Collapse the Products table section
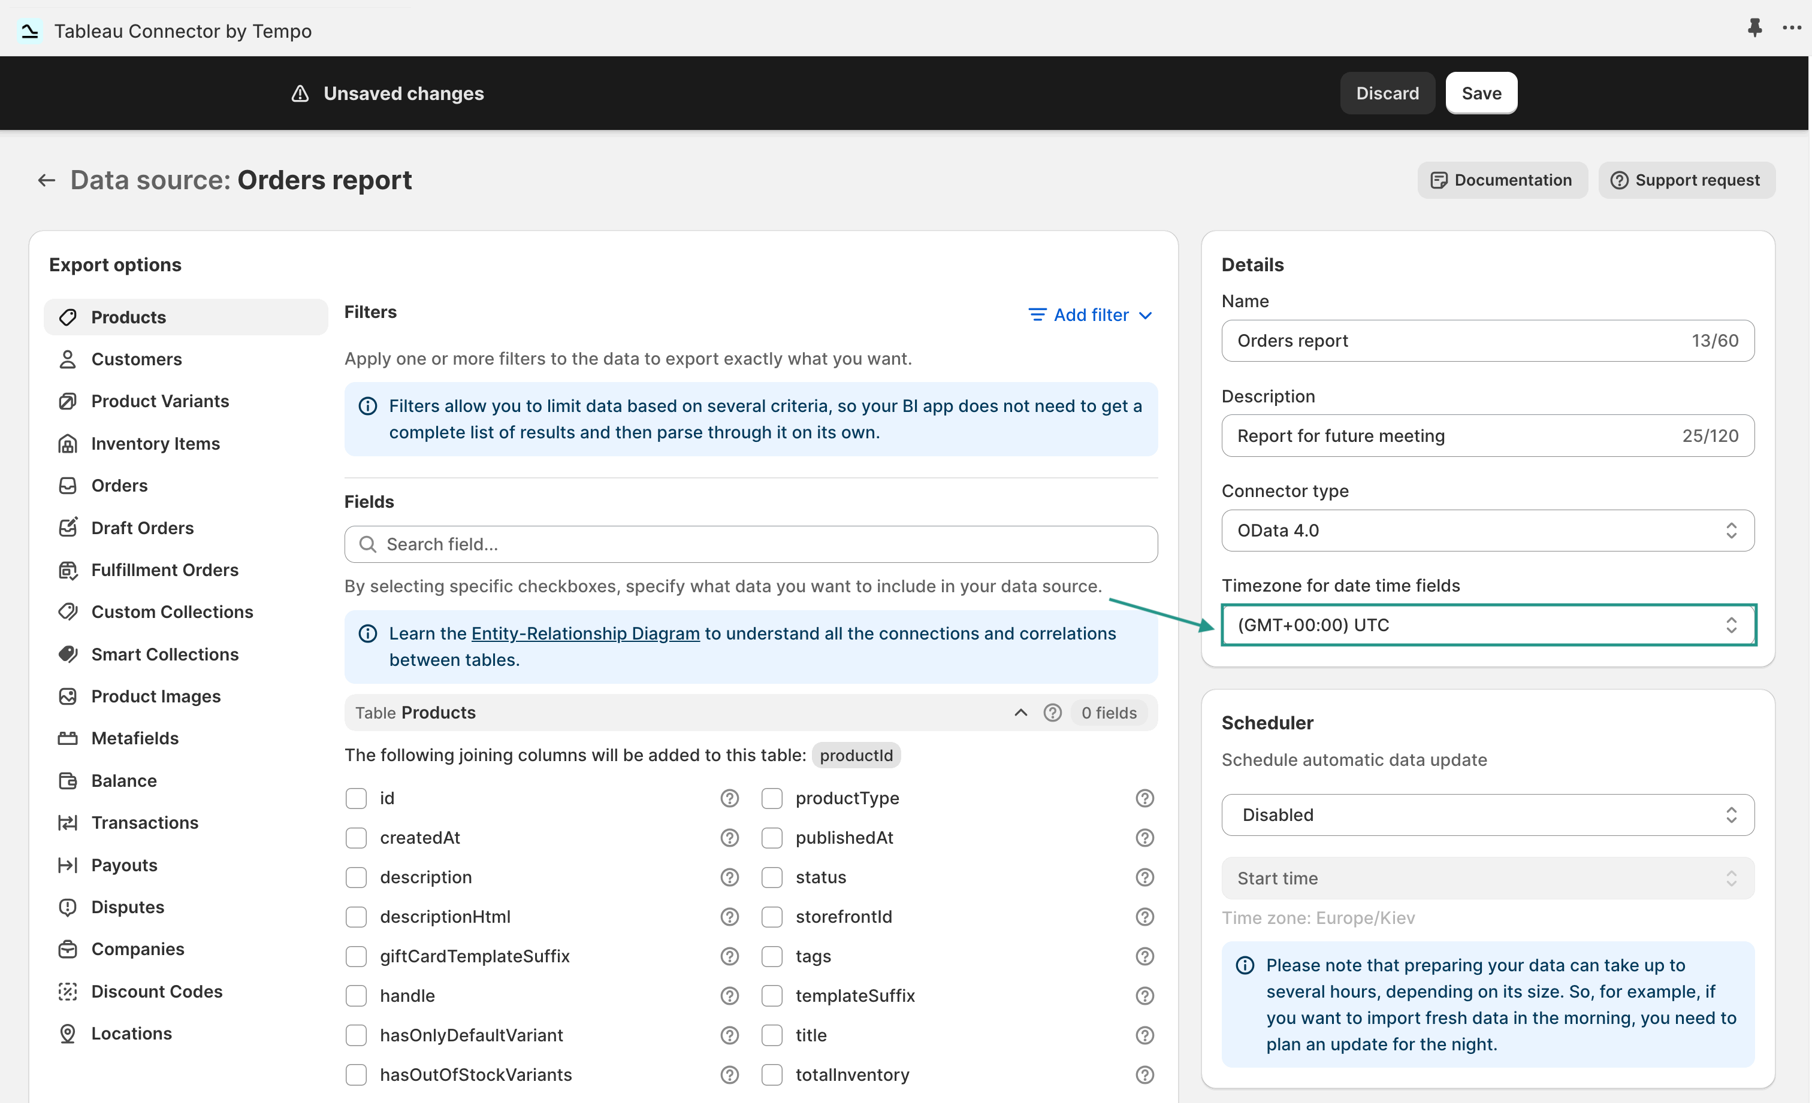Viewport: 1812px width, 1103px height. point(1020,712)
